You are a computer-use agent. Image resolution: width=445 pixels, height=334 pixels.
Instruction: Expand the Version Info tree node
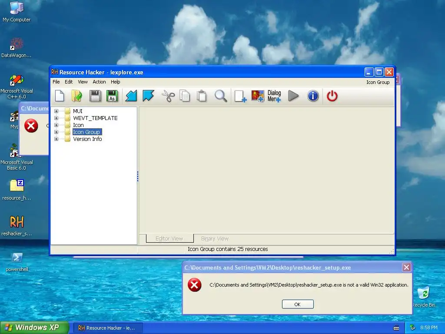point(56,139)
